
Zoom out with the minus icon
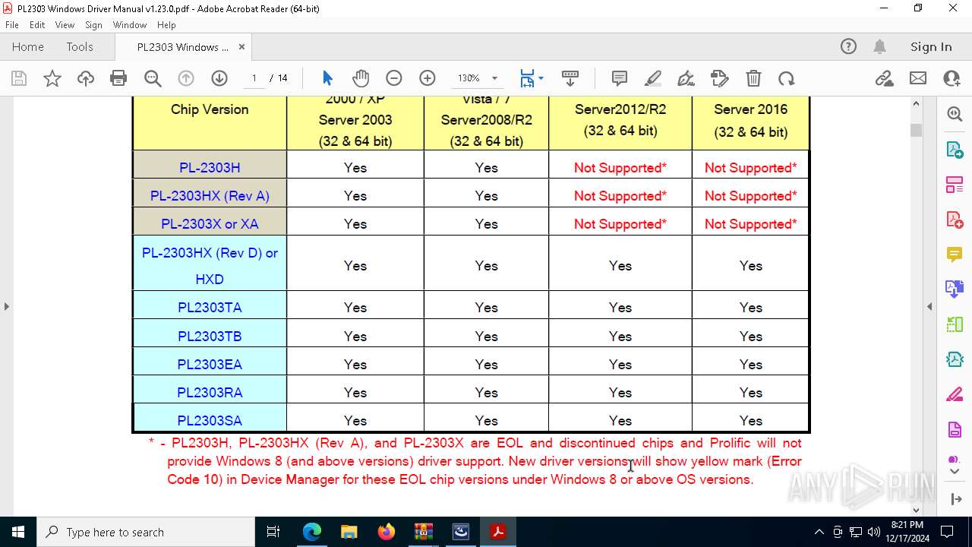point(393,78)
